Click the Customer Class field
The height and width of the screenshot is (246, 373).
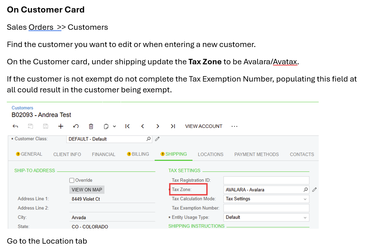109,139
